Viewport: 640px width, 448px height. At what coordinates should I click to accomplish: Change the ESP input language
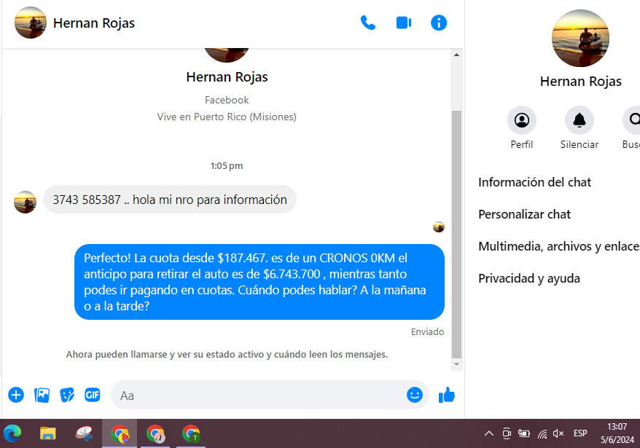pos(580,433)
